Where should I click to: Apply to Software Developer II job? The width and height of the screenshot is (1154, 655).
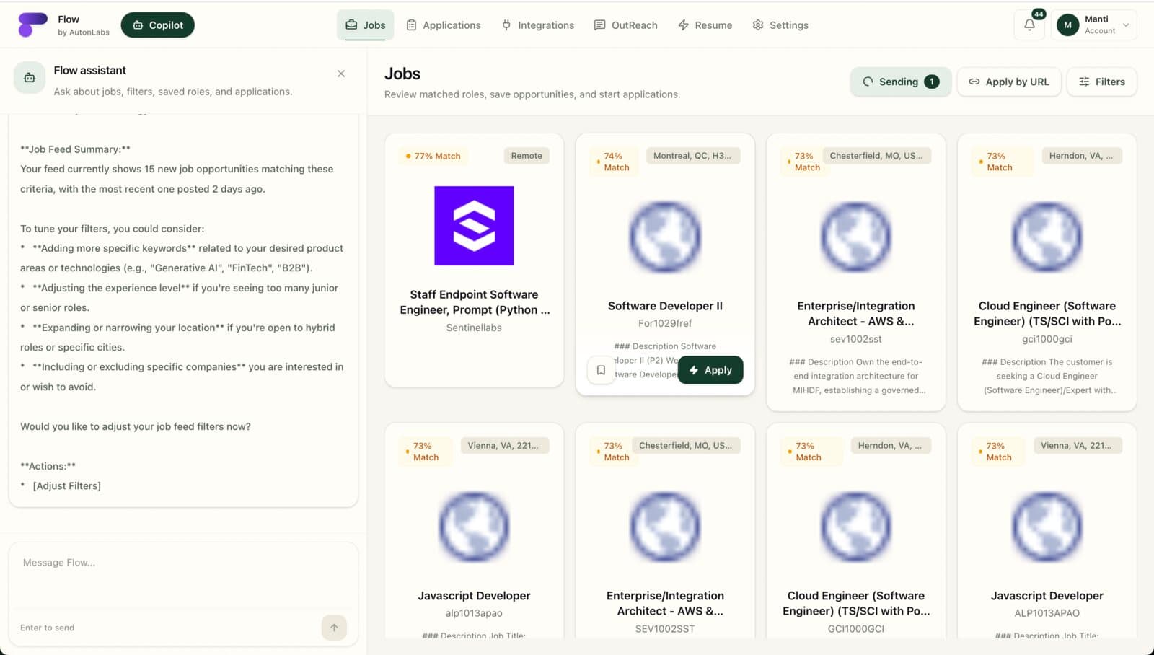click(x=710, y=370)
